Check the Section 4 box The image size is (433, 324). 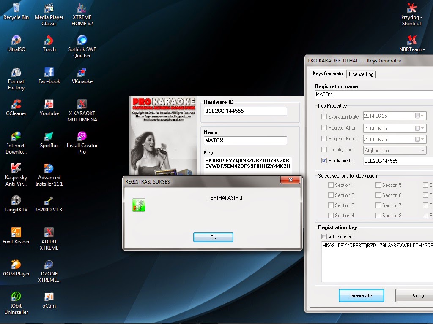tap(331, 216)
